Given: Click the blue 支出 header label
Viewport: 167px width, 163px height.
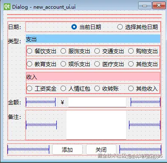Looking at the screenshot, I should (x=93, y=39).
